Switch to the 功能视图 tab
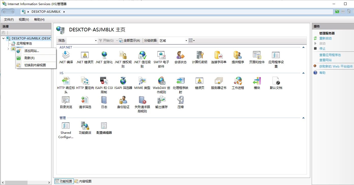Viewport: 354px width, 185px height. 64,181
